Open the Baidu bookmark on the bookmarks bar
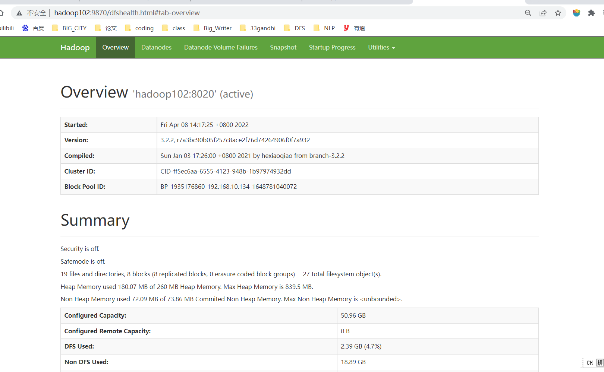Screen dimensions: 604x372 (33, 28)
